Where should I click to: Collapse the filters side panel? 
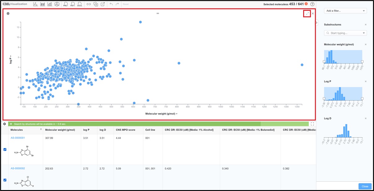pyautogui.click(x=317, y=23)
